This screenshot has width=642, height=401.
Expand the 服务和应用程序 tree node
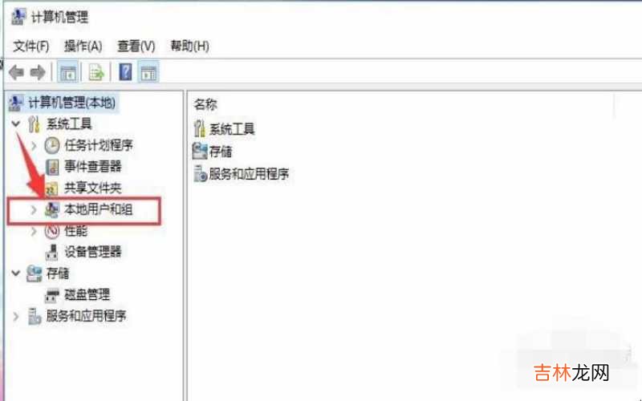(x=15, y=316)
